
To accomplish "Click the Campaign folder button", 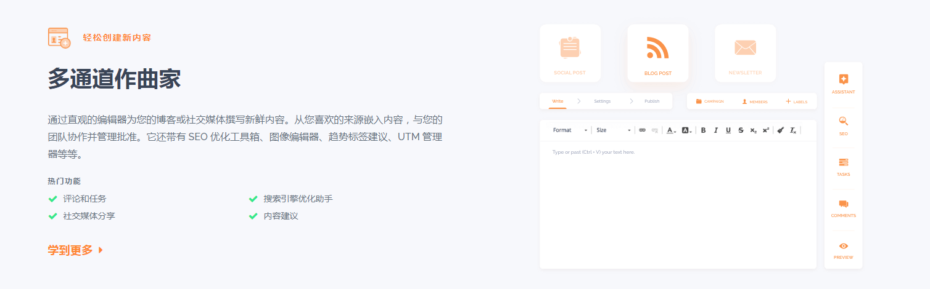I will (710, 101).
